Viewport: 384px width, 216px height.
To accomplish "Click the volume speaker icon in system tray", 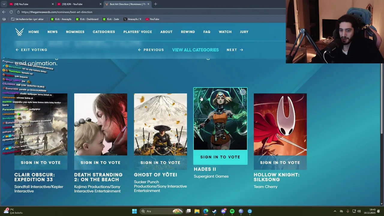I will [x=359, y=211].
